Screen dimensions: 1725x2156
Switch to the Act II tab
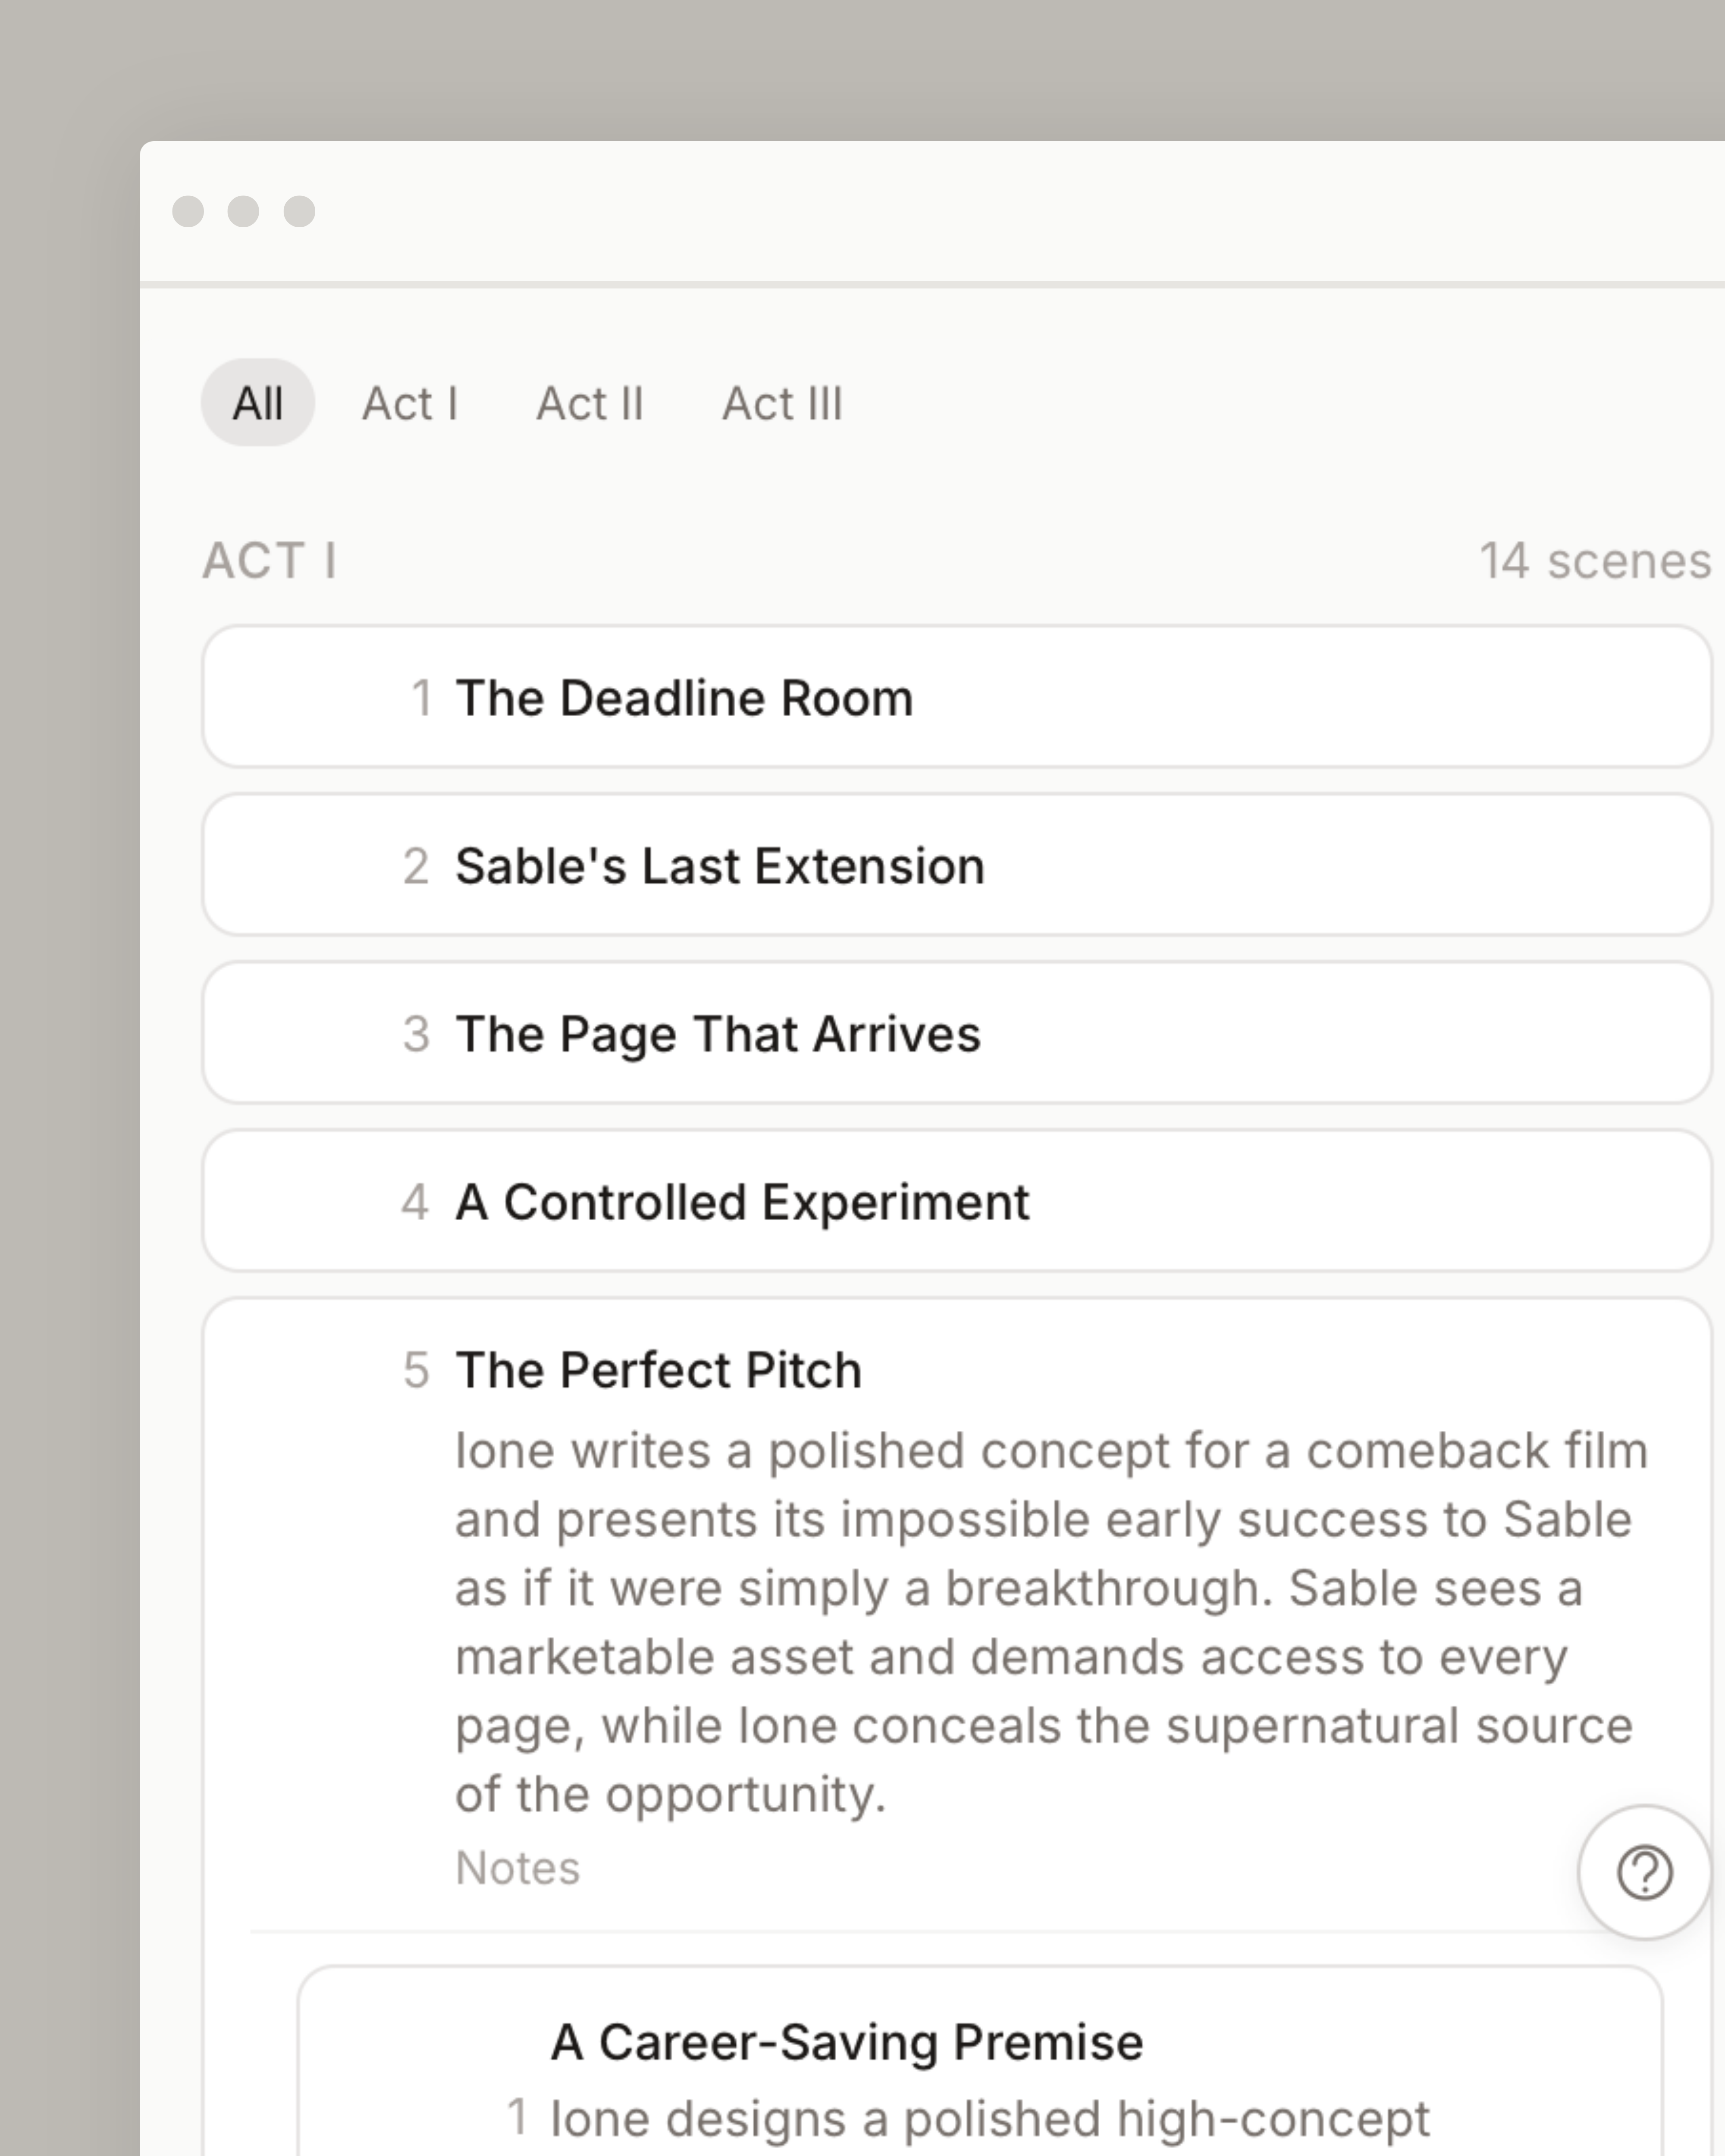(590, 403)
